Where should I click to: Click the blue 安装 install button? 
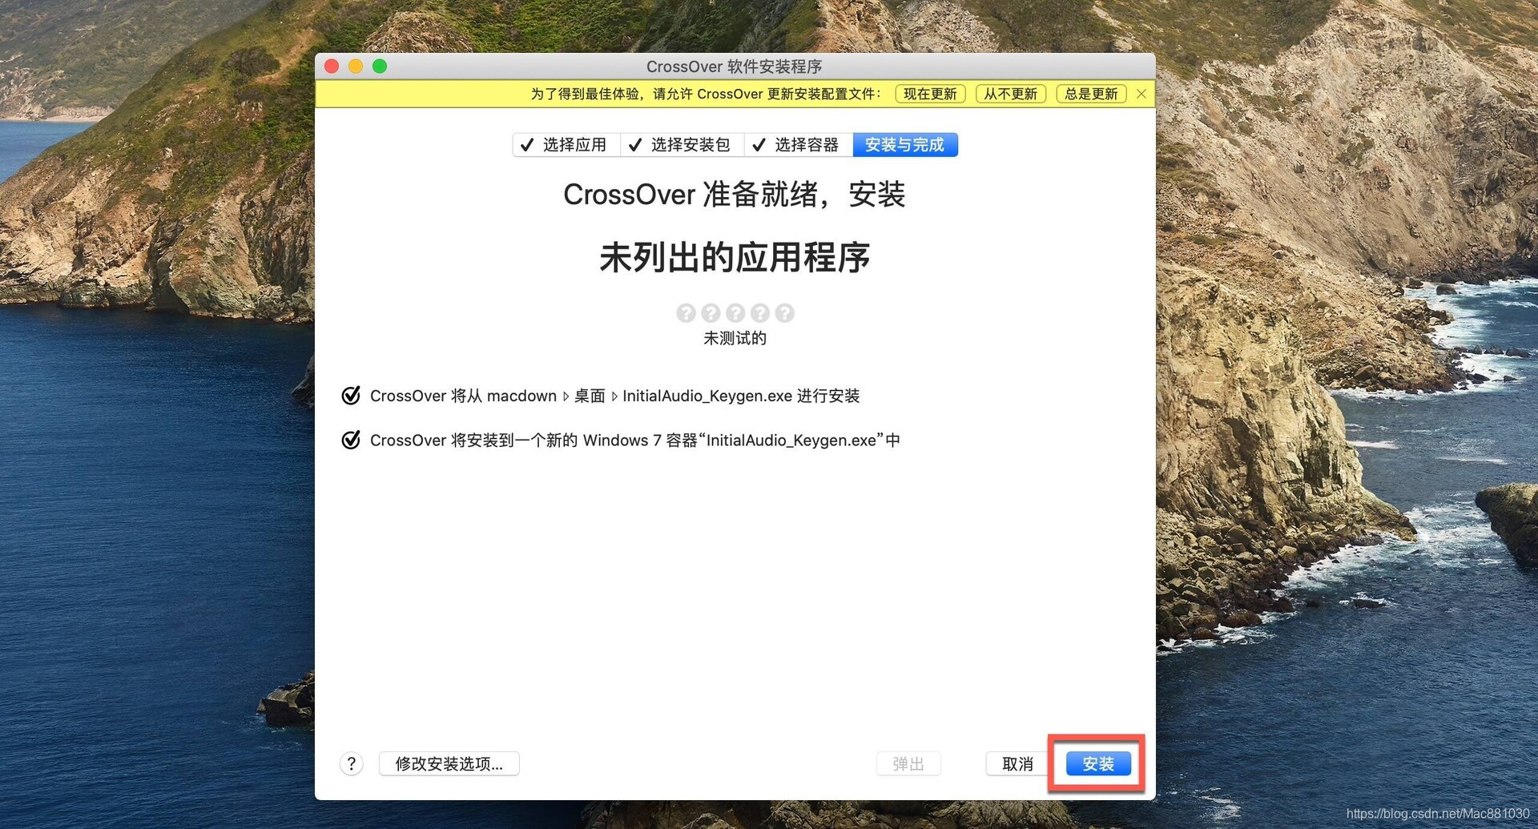coord(1098,763)
